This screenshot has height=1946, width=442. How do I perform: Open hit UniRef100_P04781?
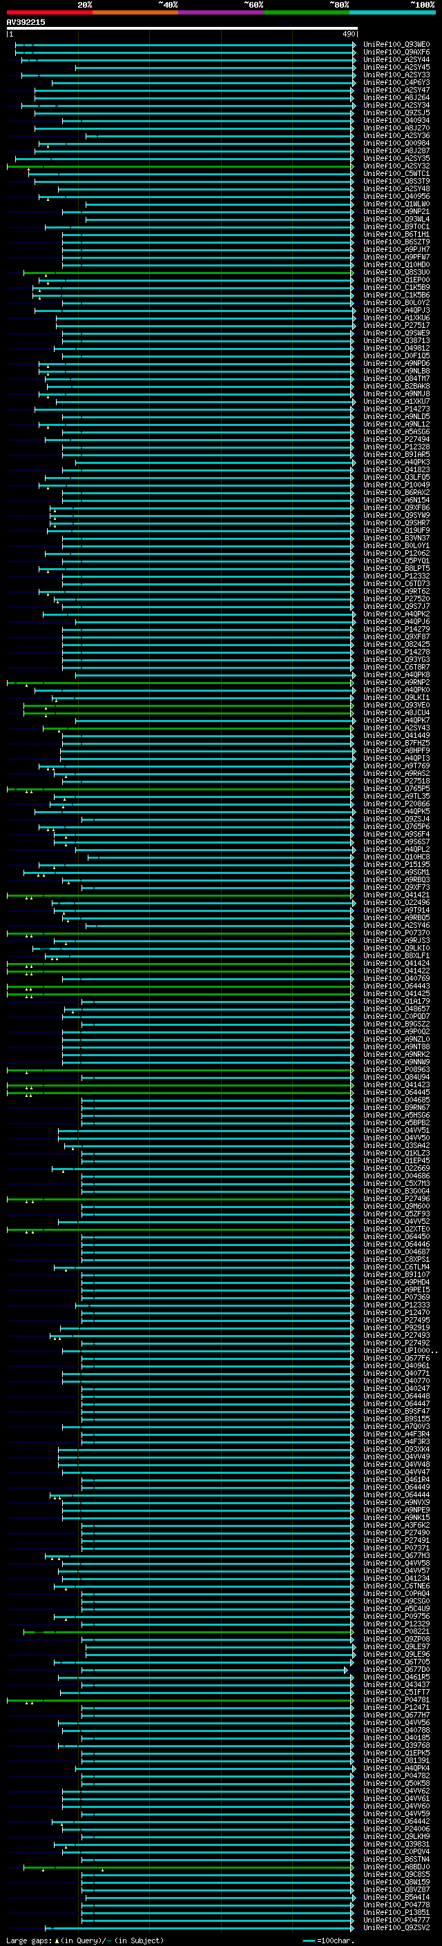coord(396,1700)
